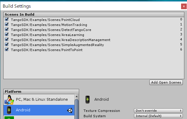Viewport: 187px width, 119px height.
Task: Select the TangoSDK/Examples/Scenes/MotionTracking scene row
Action: (94, 25)
